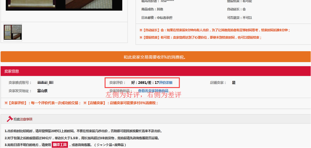This screenshot has width=311, height=148.
Task: Click the 店铺卖家 value 是
Action: pyautogui.click(x=234, y=83)
